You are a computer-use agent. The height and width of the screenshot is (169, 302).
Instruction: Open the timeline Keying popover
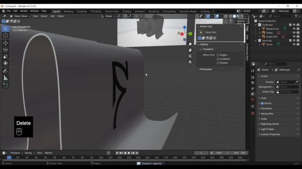coord(29,153)
